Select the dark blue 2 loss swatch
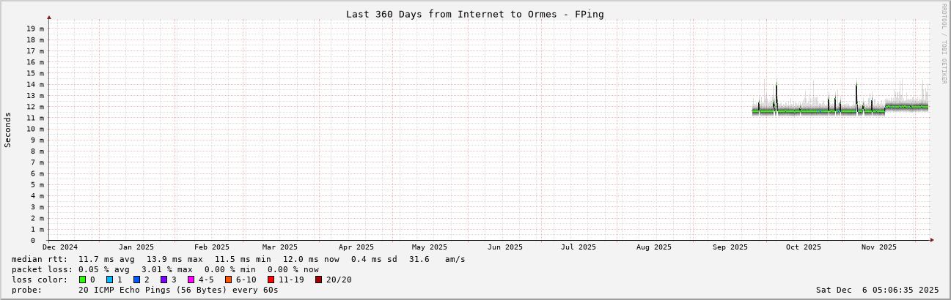The image size is (951, 300). point(136,280)
